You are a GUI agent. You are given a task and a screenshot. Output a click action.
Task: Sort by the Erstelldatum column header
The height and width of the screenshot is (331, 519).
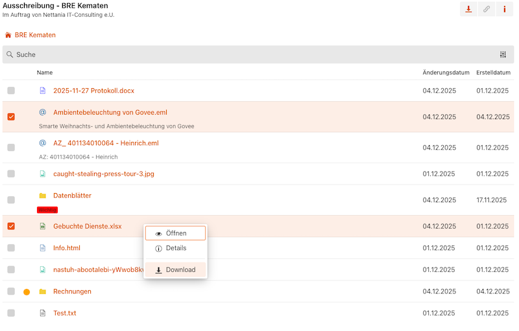click(x=492, y=73)
